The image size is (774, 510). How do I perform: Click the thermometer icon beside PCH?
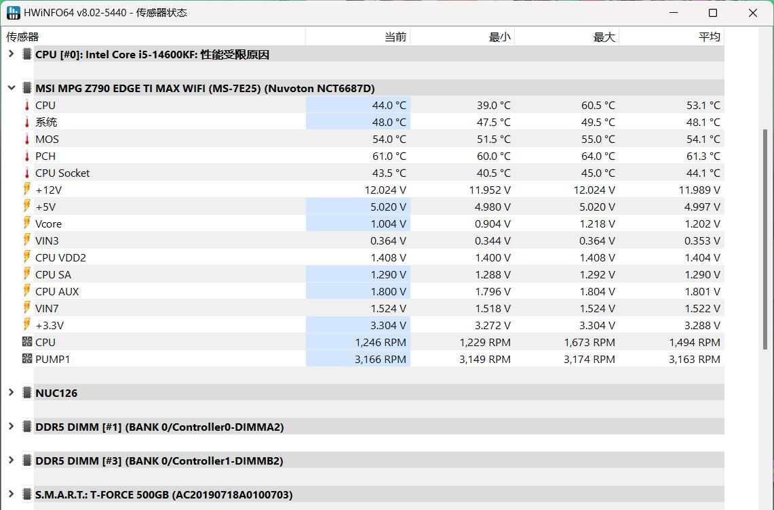coord(27,156)
